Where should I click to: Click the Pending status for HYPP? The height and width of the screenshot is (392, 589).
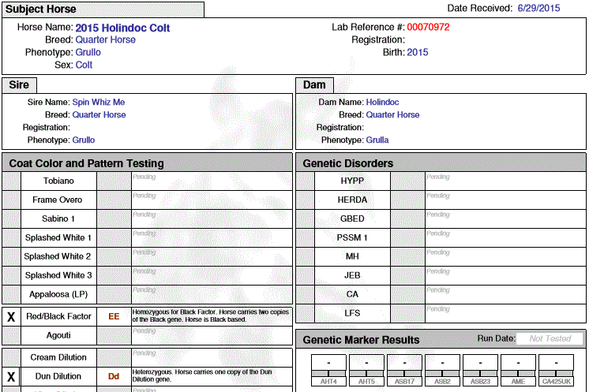[438, 177]
